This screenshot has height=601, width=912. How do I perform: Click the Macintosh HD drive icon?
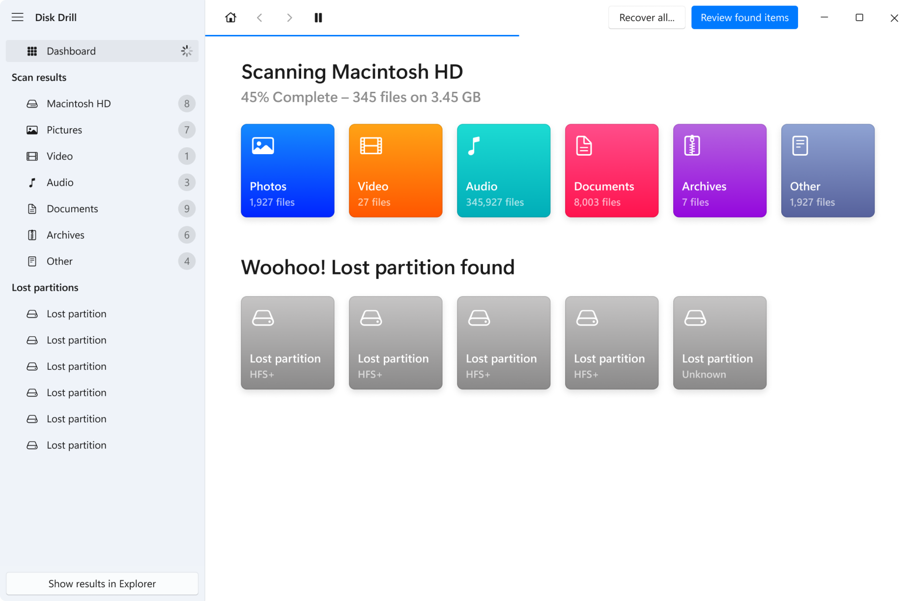click(x=32, y=104)
